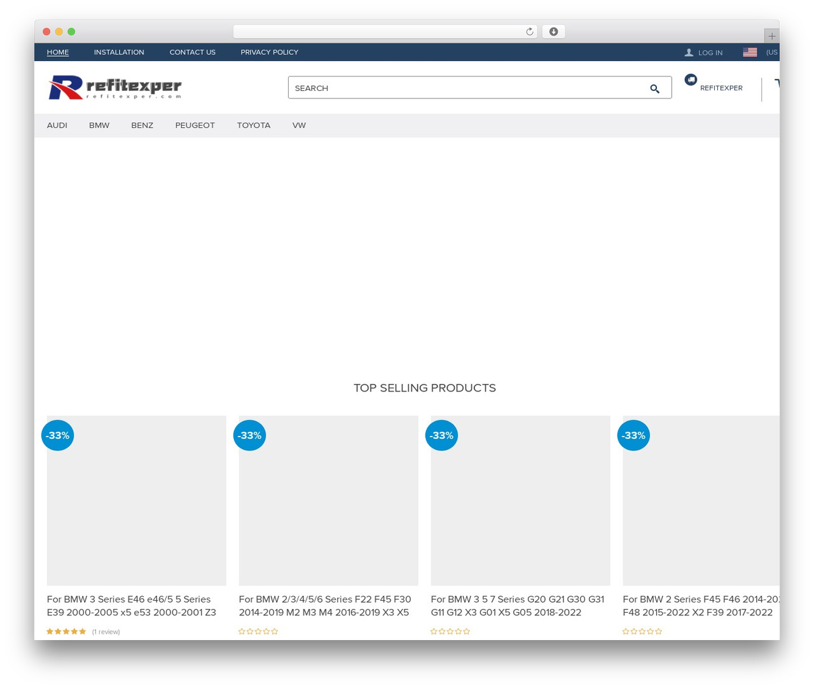Open the VW category
814x689 pixels.
(x=299, y=125)
